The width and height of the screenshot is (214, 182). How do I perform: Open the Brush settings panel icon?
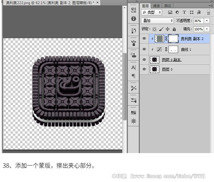click(x=133, y=100)
